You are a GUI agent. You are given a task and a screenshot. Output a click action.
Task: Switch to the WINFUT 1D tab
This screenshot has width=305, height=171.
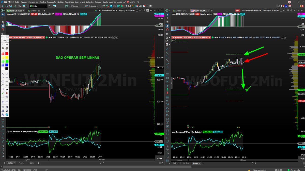tap(34, 11)
